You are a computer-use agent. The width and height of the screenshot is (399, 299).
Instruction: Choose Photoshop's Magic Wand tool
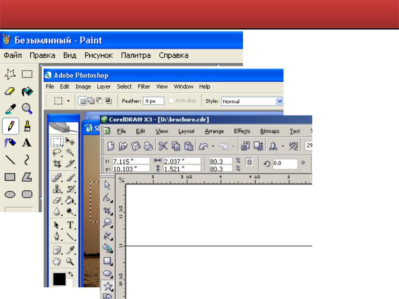(x=70, y=152)
